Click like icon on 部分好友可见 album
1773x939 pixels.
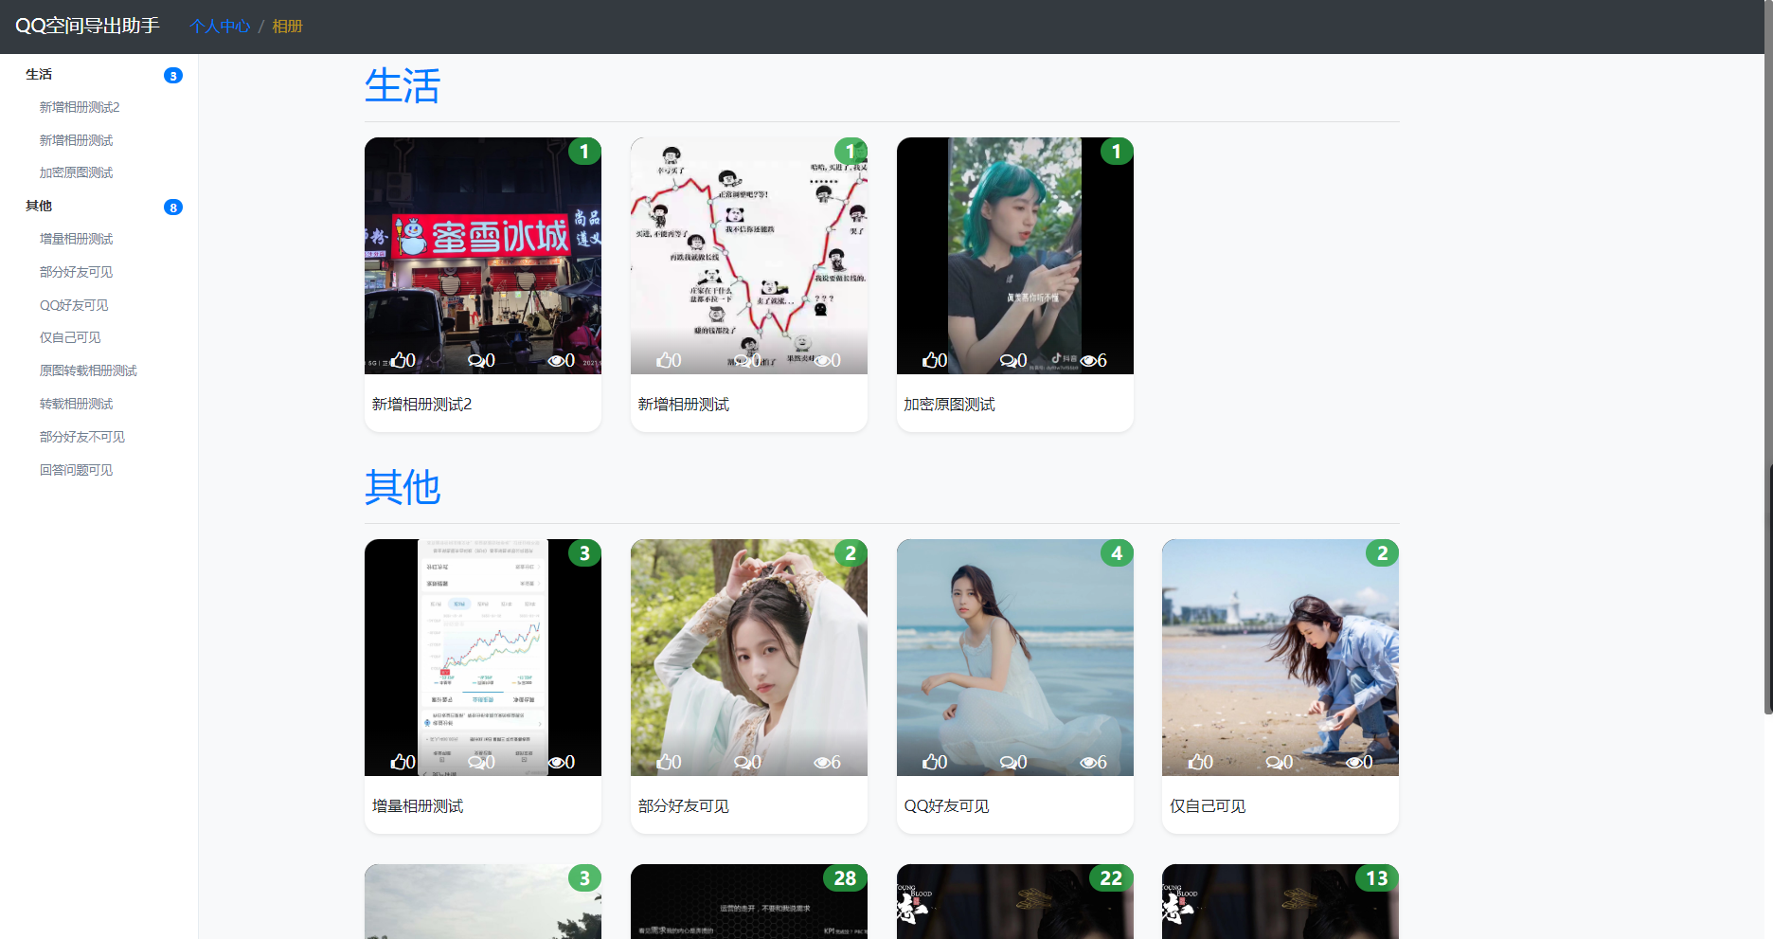[665, 762]
